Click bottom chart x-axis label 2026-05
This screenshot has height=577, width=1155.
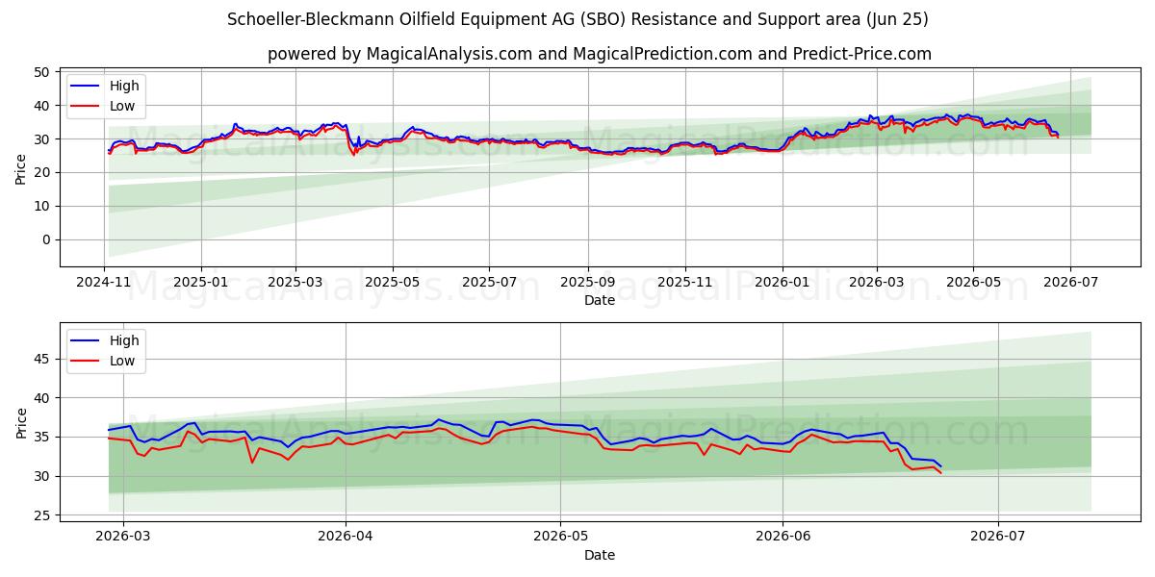pos(560,539)
